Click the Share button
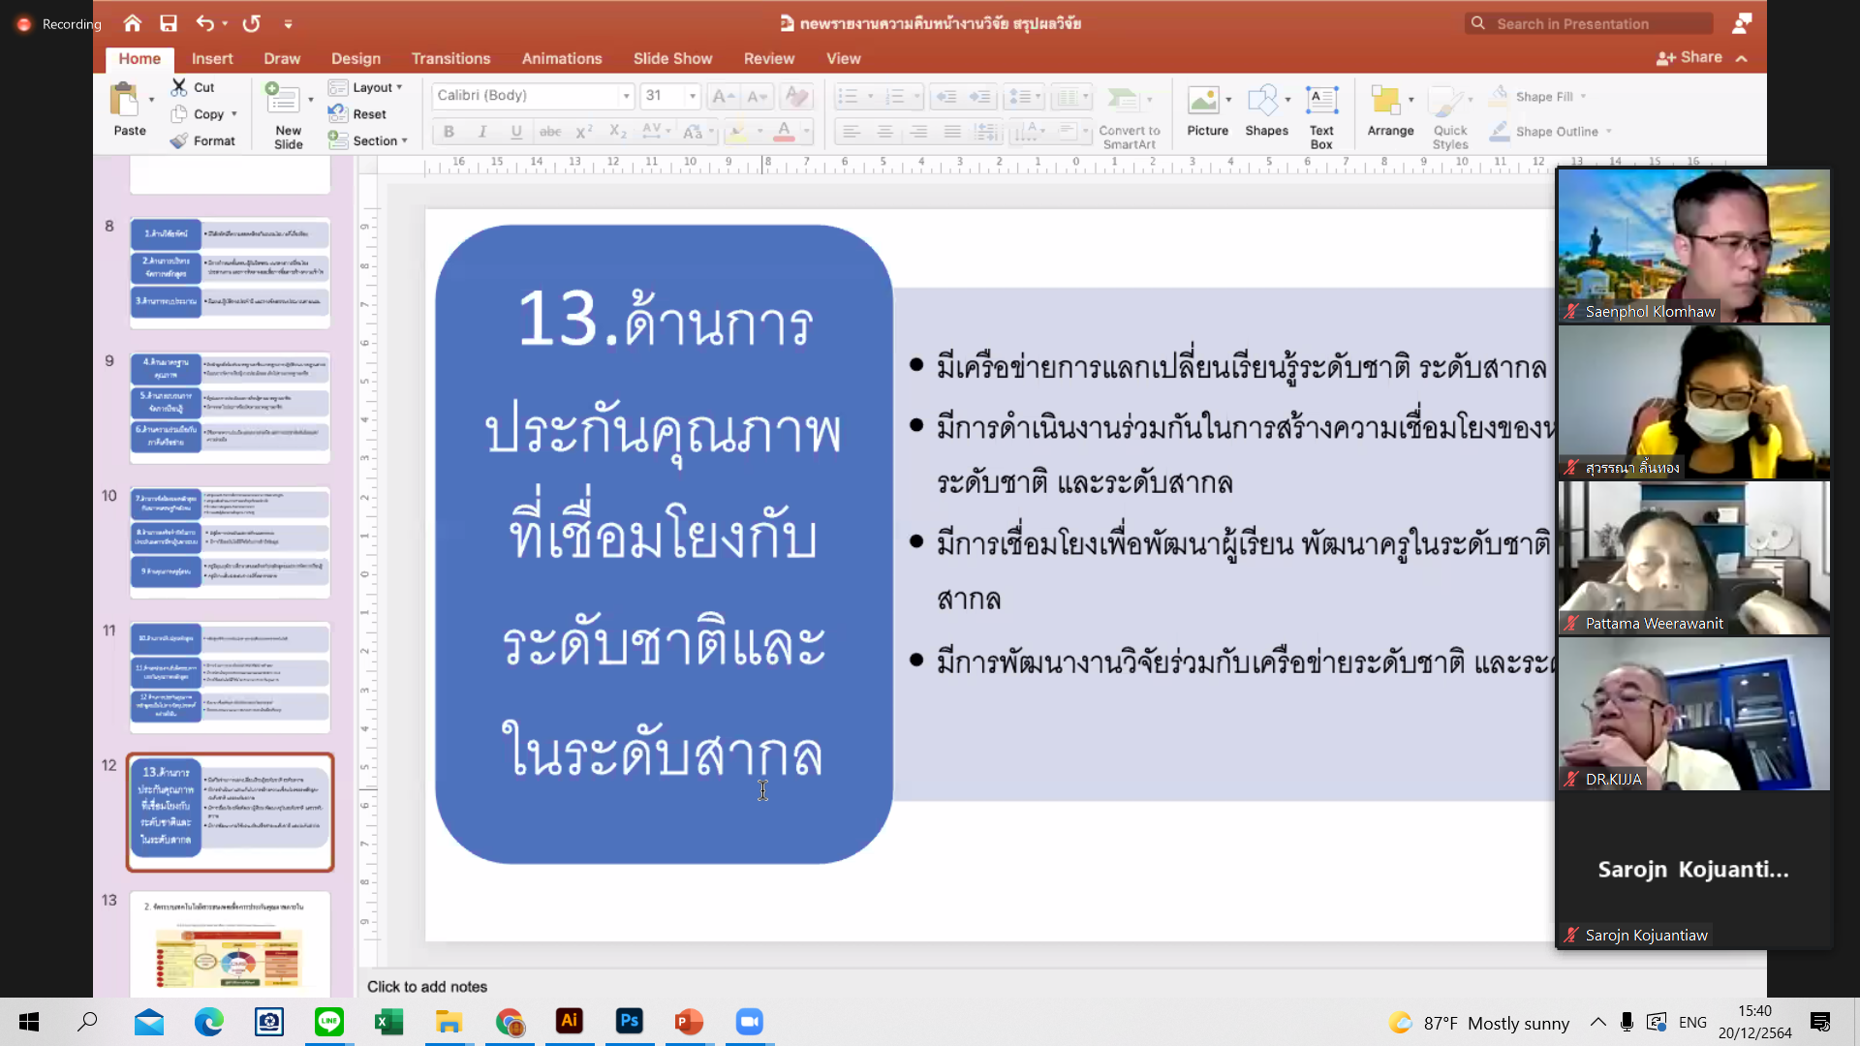 1689,58
